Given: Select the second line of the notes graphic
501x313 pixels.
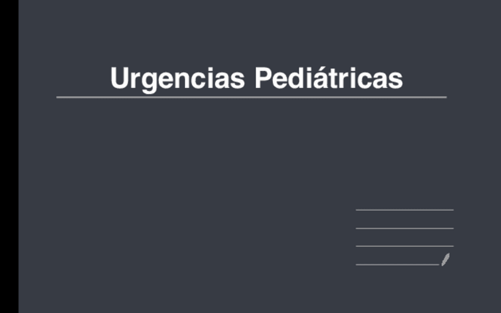Looking at the screenshot, I should tap(405, 228).
